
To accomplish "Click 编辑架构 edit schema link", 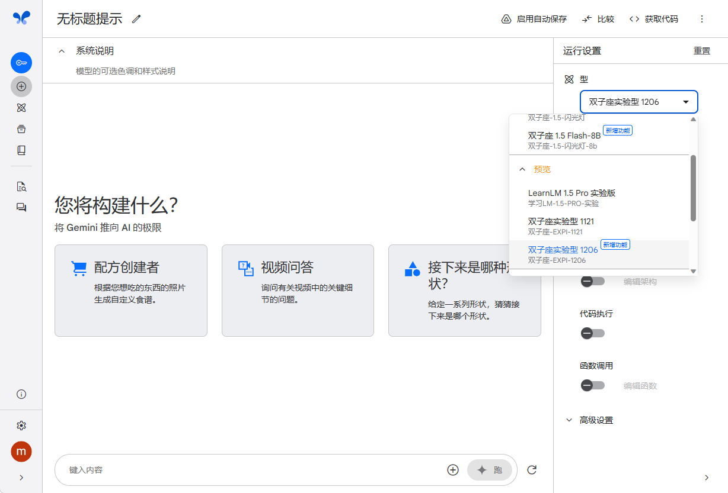I will [640, 282].
